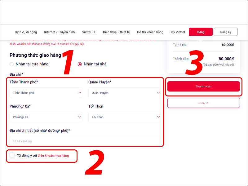Click the chevron arrow in Tỉnh/ Thành phố field

(x=80, y=93)
